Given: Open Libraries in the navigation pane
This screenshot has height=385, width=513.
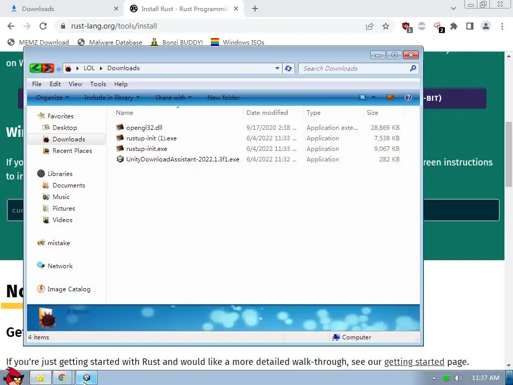Looking at the screenshot, I should pyautogui.click(x=60, y=174).
